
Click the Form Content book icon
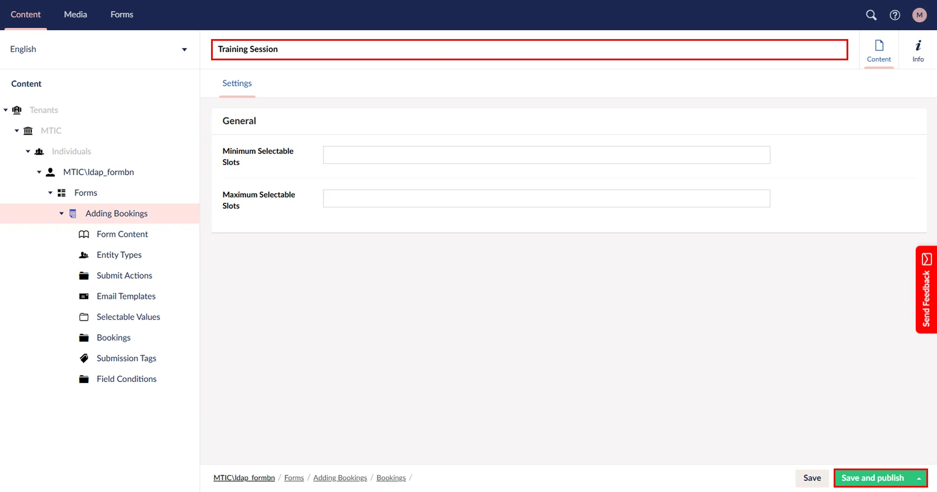(84, 235)
